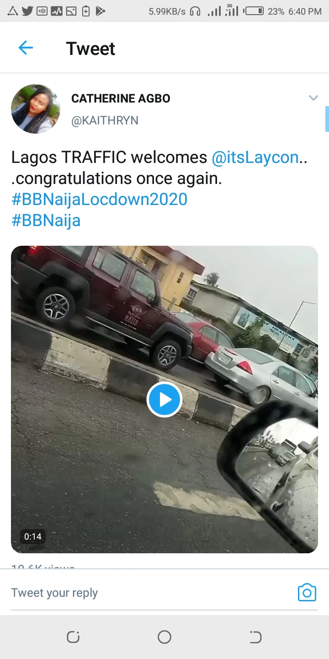329x659 pixels.
Task: Tap the 0:14 video duration badge
Action: point(33,536)
